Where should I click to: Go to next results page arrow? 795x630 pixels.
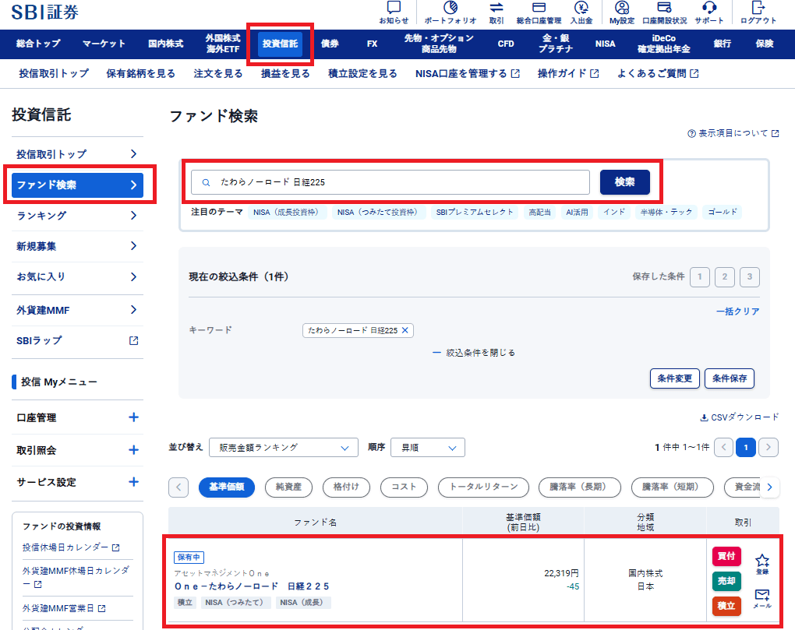coord(768,447)
